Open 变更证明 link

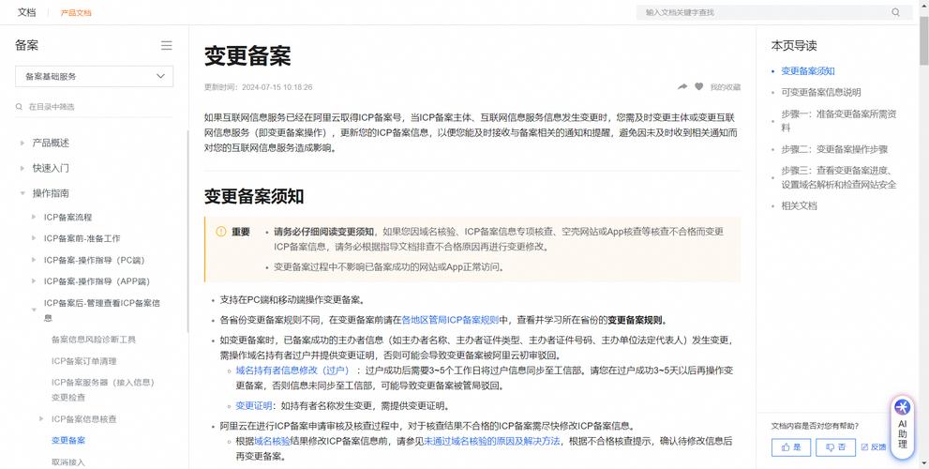point(254,406)
